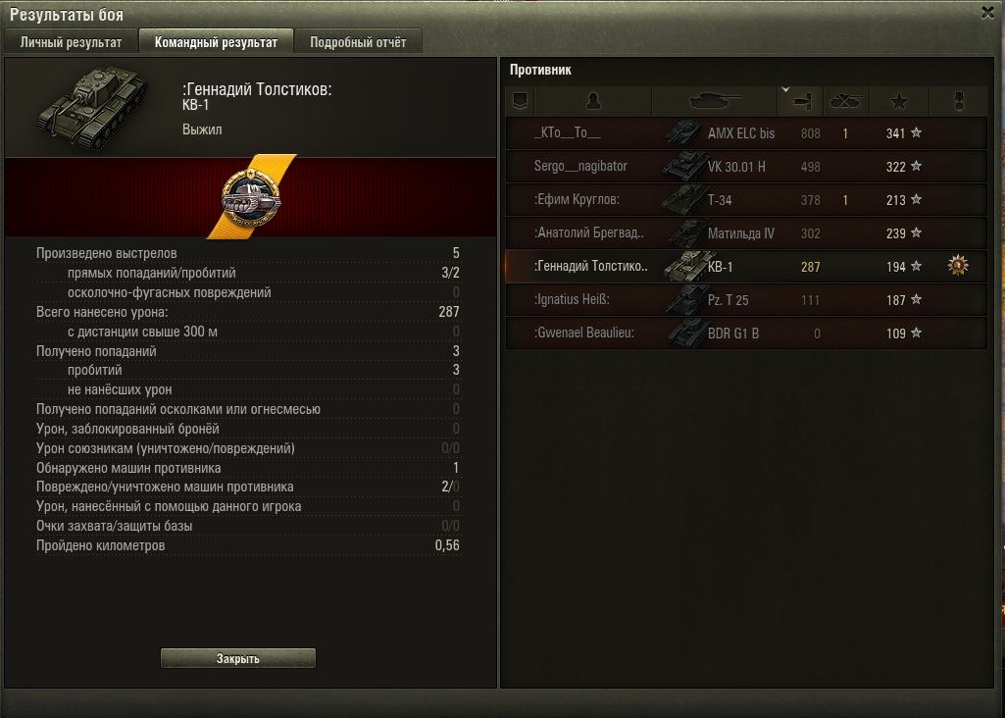Click the Закрыть button
Screen dimensions: 1005x718
pos(238,658)
